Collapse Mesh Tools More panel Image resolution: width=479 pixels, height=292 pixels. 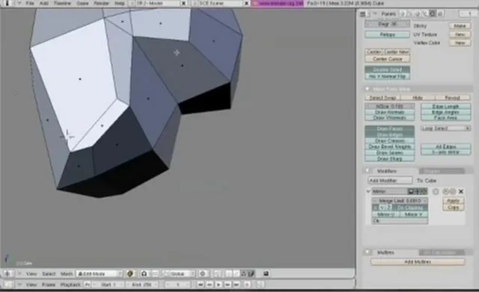coord(367,89)
